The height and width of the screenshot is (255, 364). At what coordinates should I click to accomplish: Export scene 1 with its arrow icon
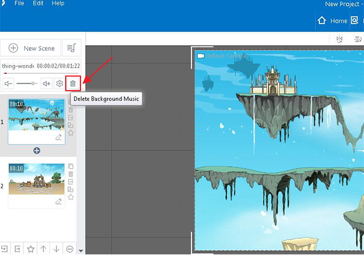coord(71,118)
